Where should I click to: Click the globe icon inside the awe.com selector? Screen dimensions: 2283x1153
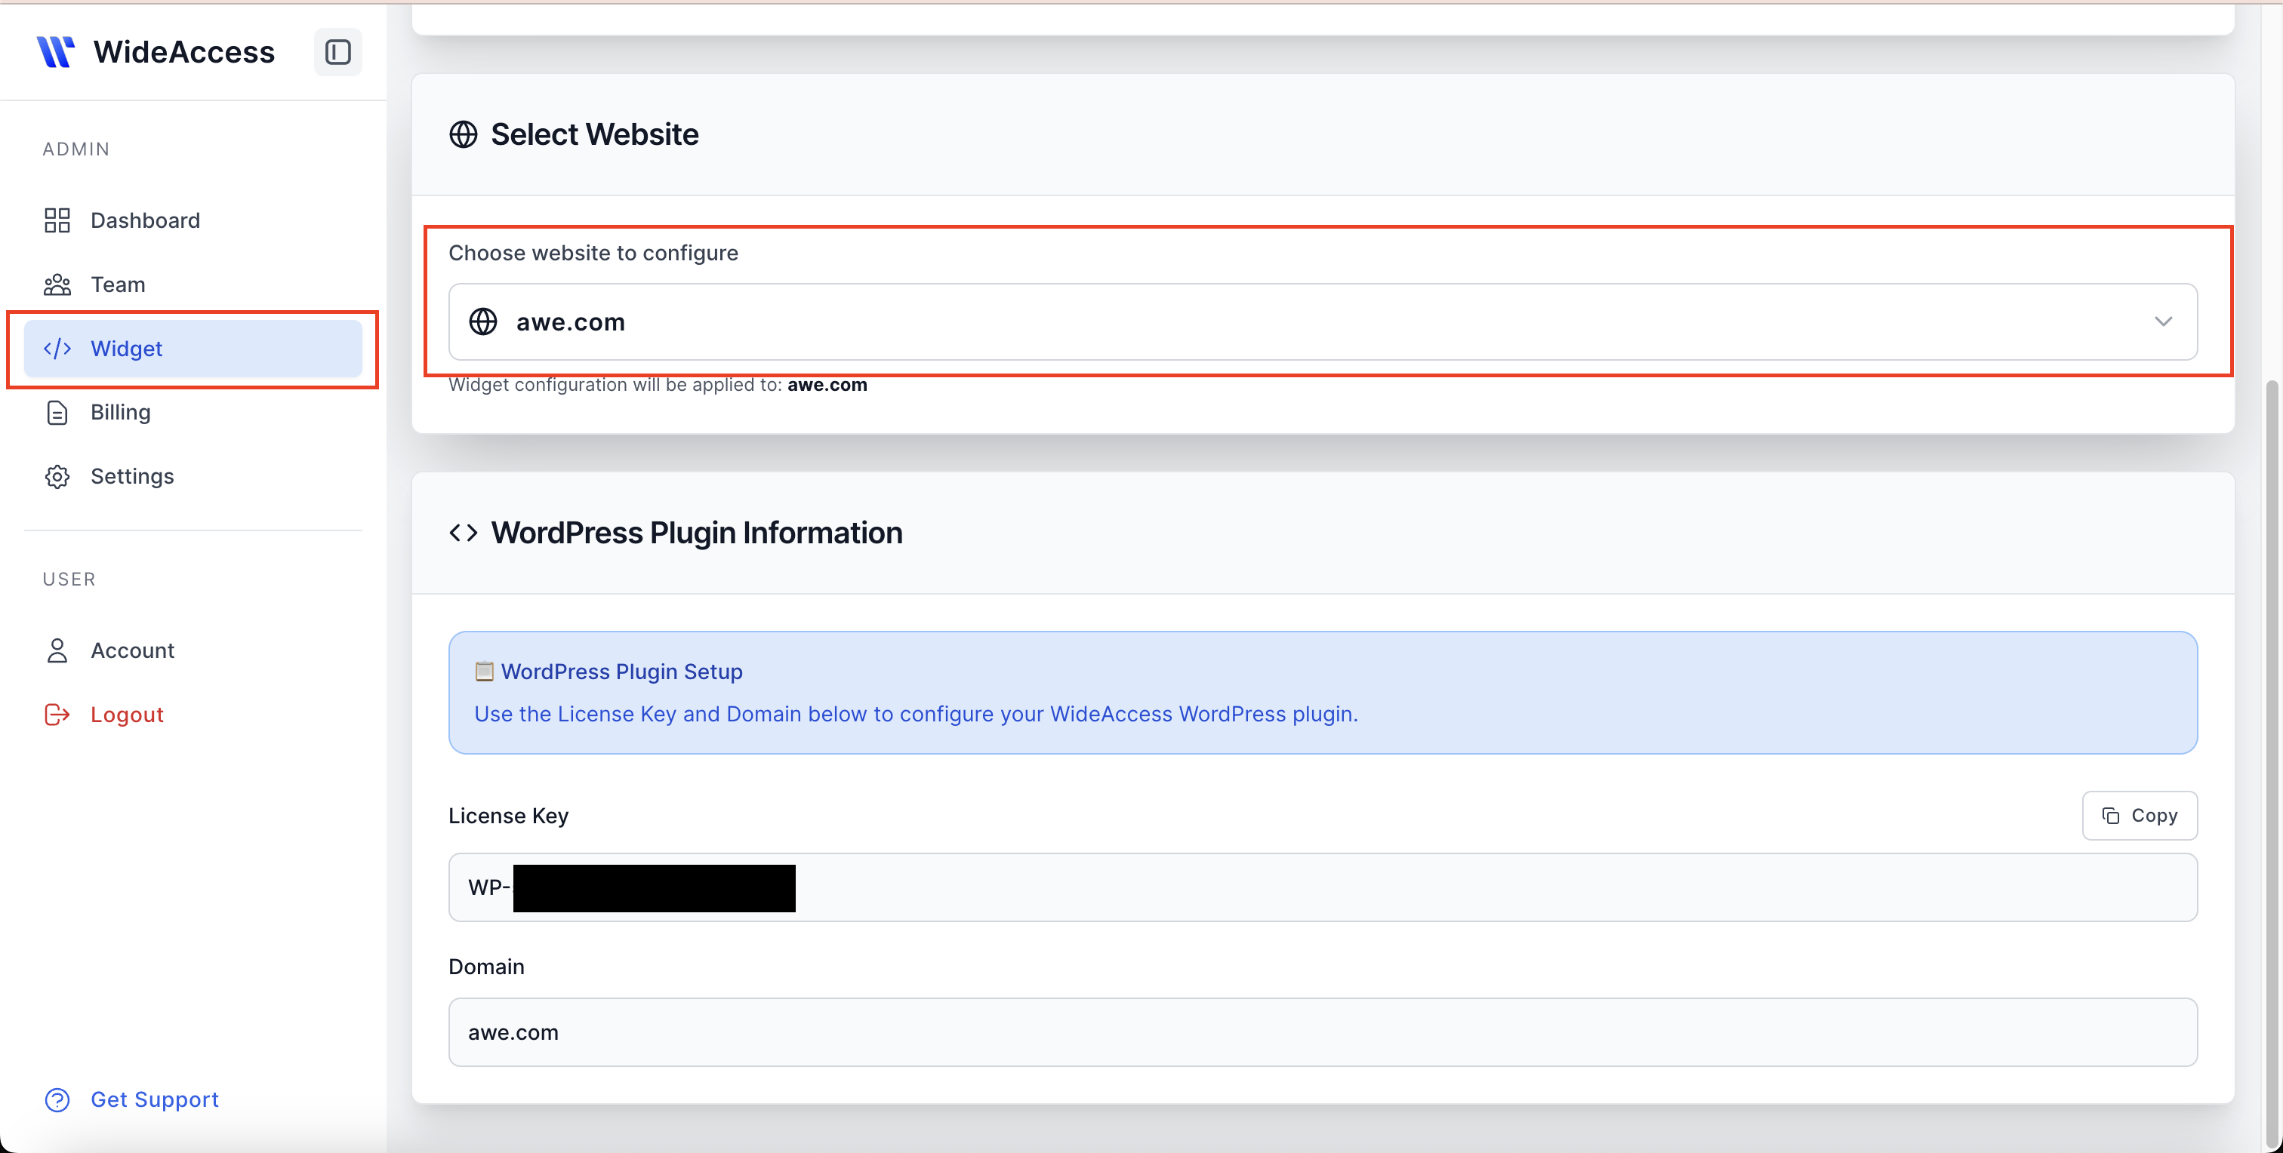(483, 321)
